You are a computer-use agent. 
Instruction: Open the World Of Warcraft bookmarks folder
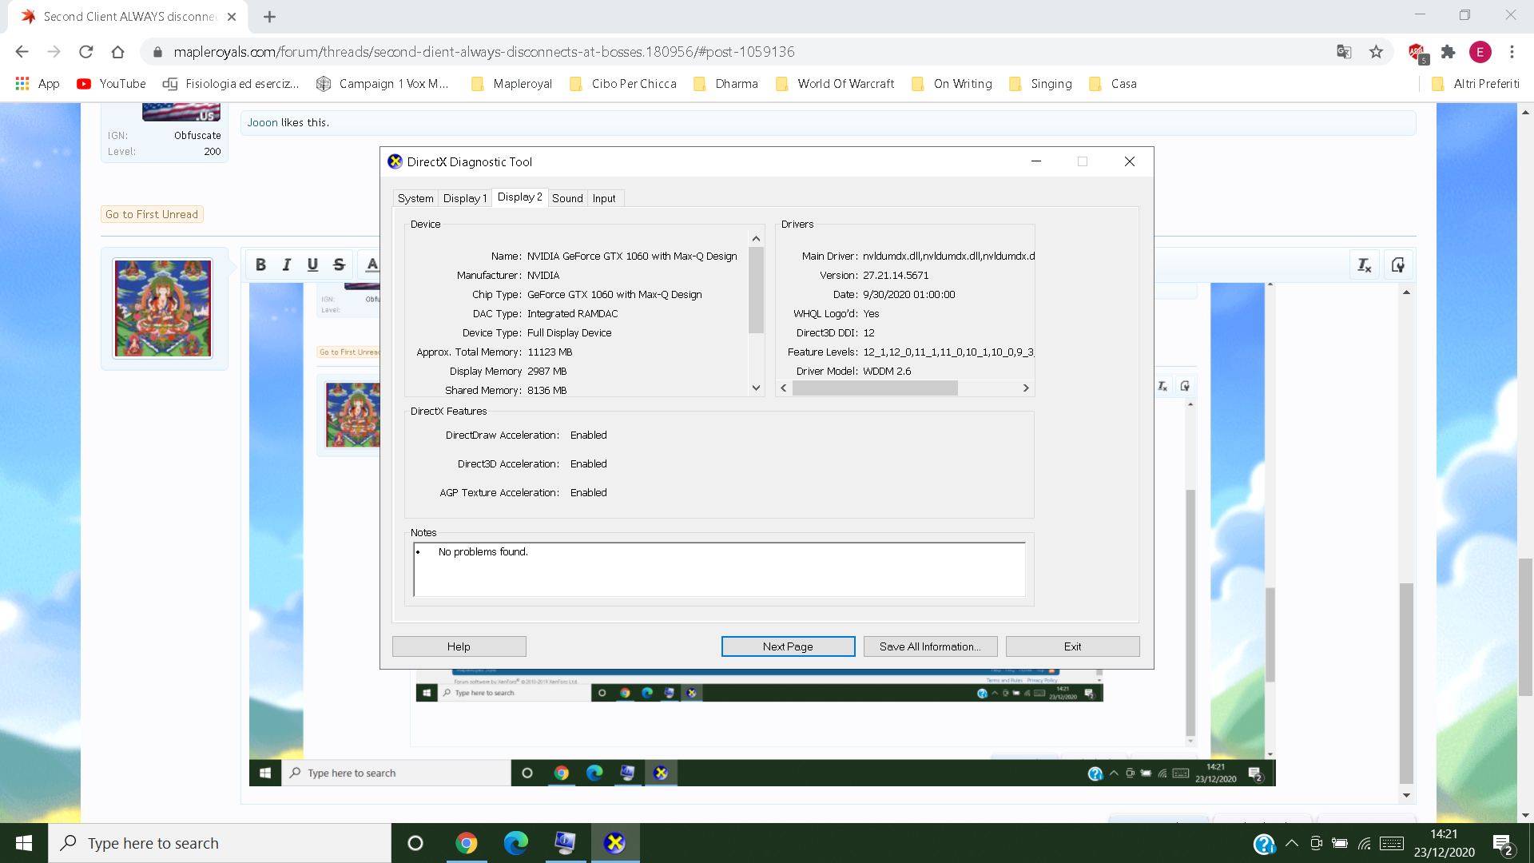point(835,84)
